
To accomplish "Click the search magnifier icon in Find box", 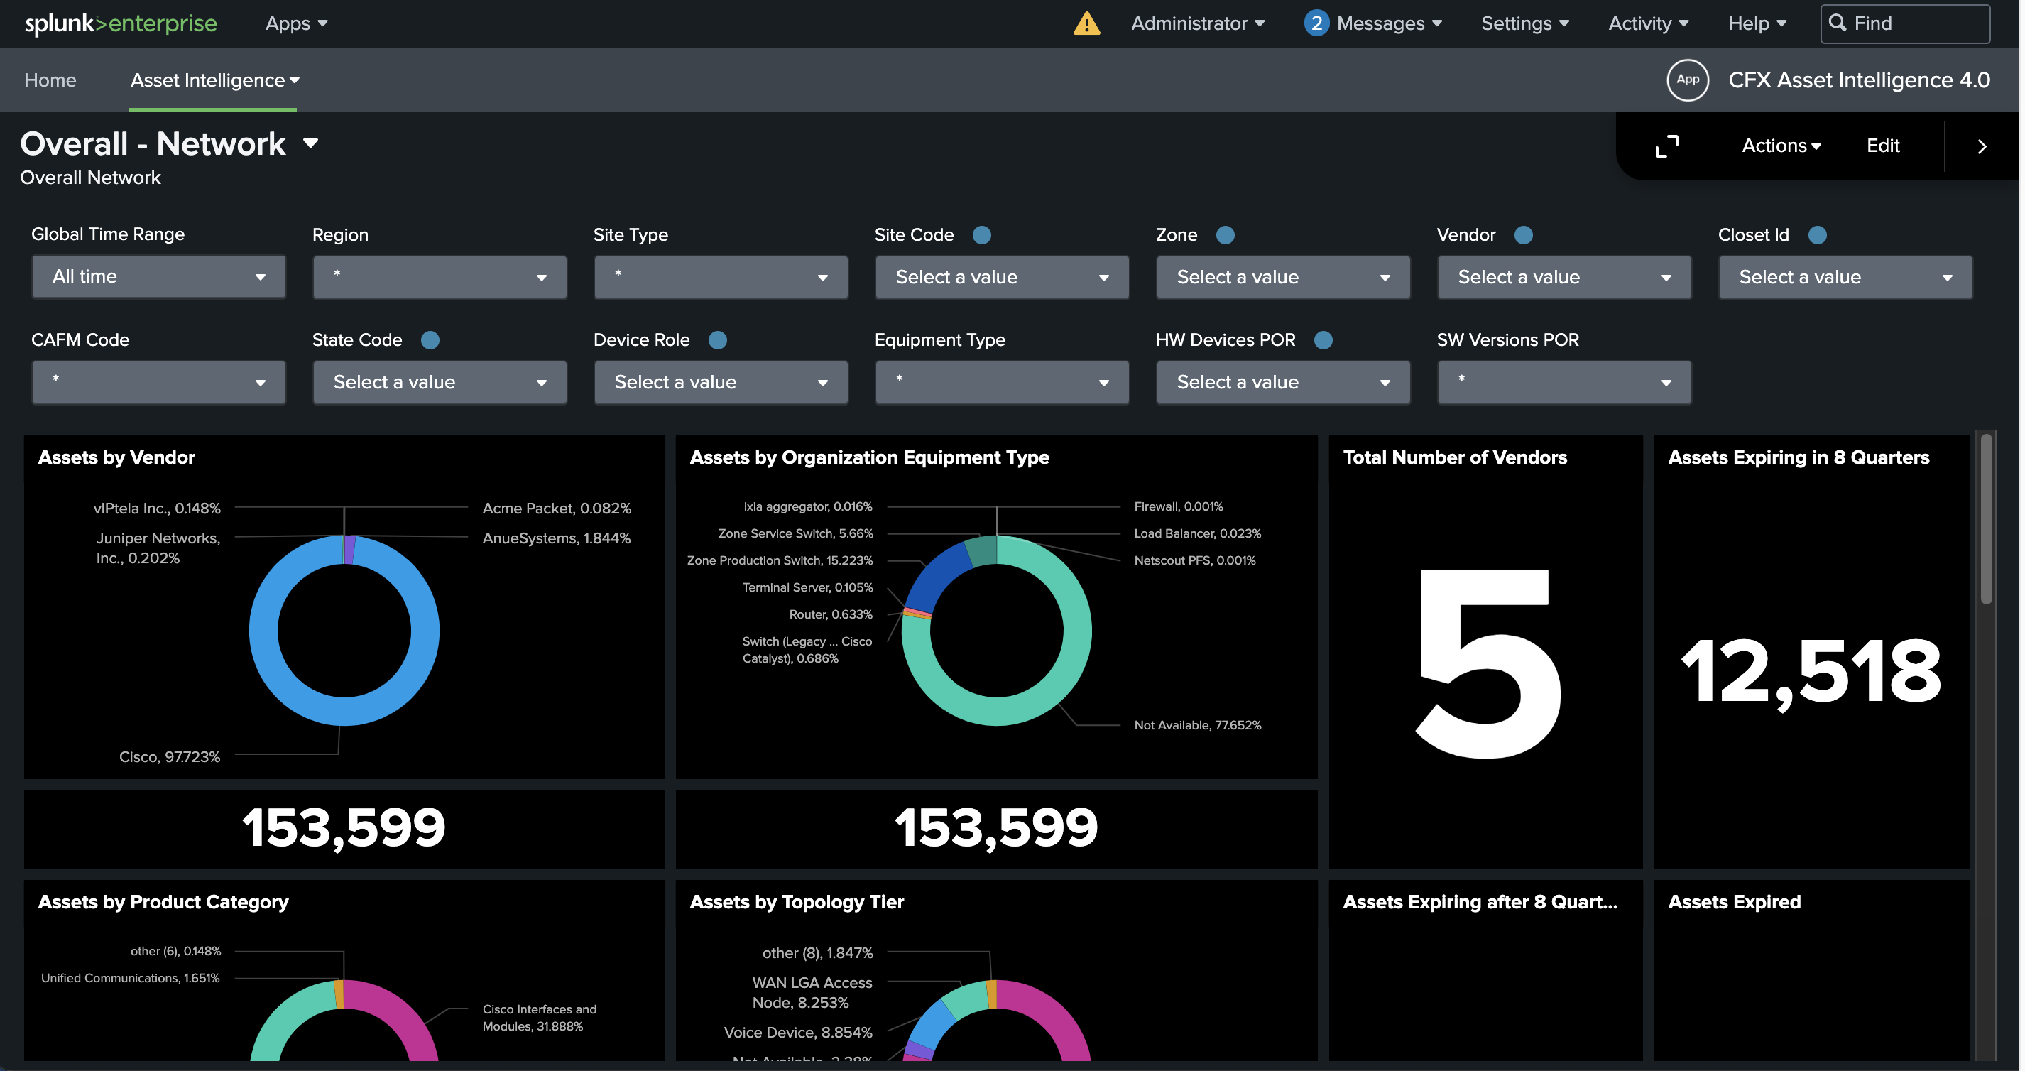I will pos(1837,23).
